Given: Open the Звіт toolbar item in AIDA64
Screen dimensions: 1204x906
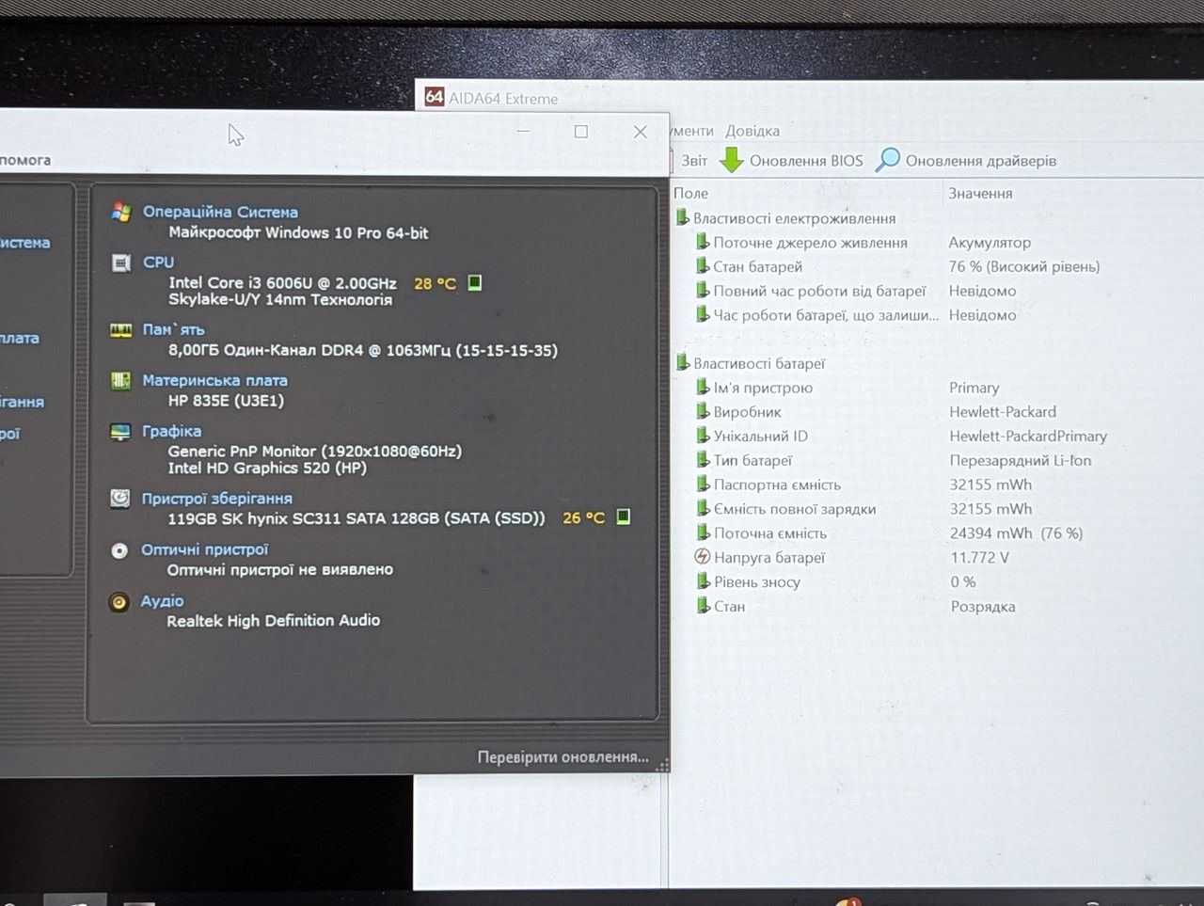Looking at the screenshot, I should coord(694,161).
